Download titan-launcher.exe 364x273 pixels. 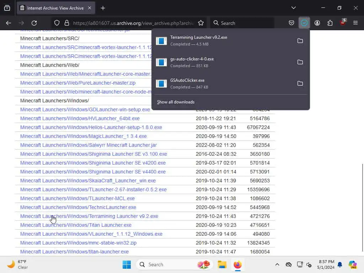(x=74, y=252)
